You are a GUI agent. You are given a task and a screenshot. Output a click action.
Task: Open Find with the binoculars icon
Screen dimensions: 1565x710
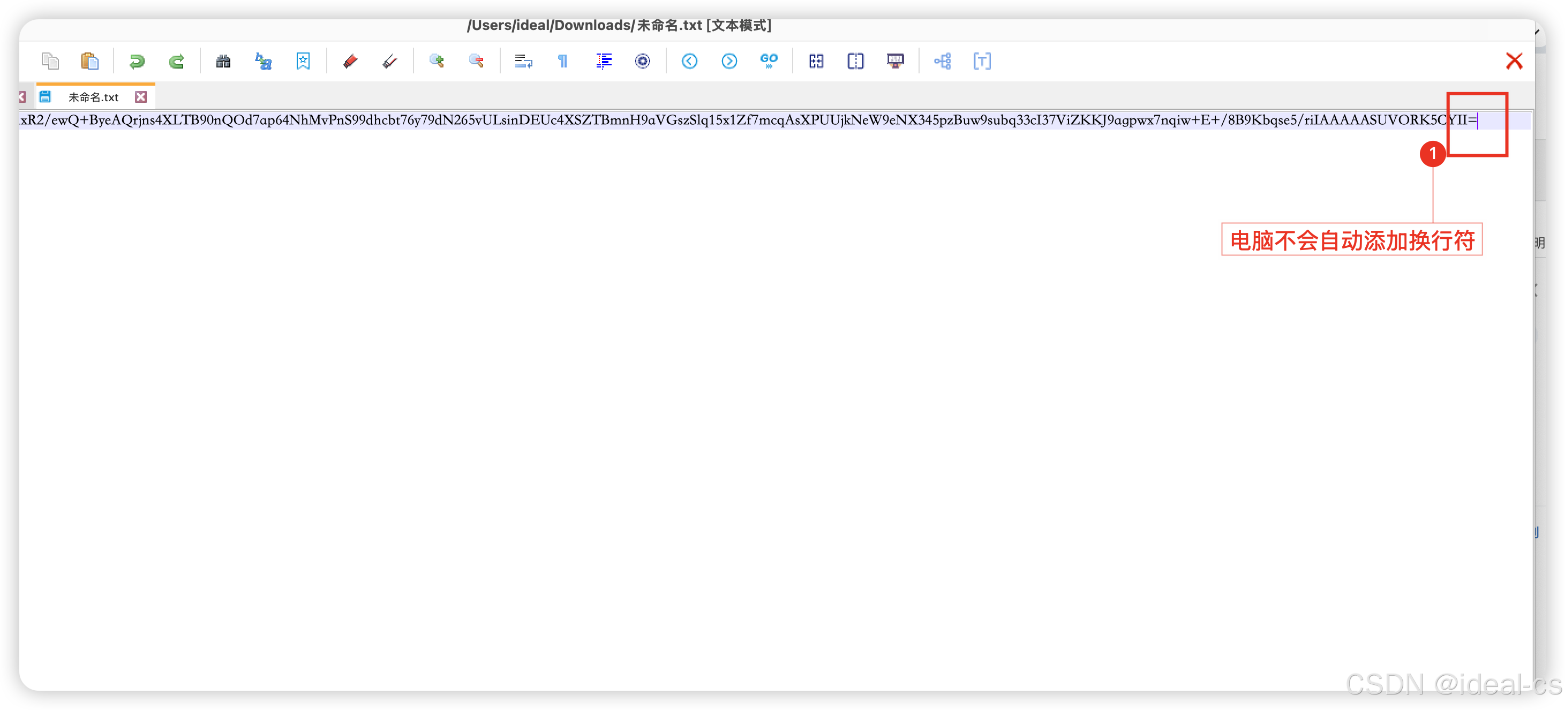[x=223, y=62]
